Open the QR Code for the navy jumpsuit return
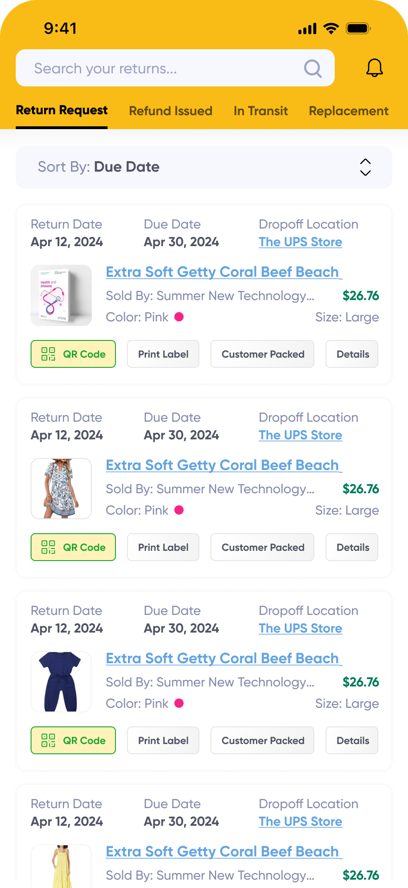The width and height of the screenshot is (408, 888). pyautogui.click(x=73, y=740)
